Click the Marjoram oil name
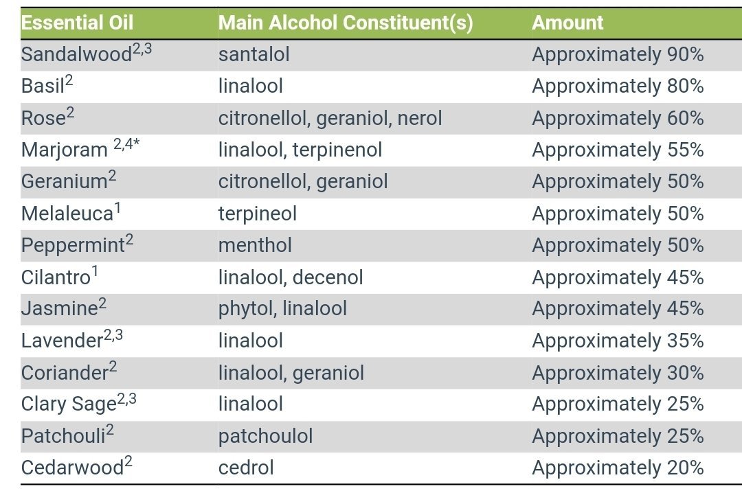742x493 pixels. coord(65,150)
